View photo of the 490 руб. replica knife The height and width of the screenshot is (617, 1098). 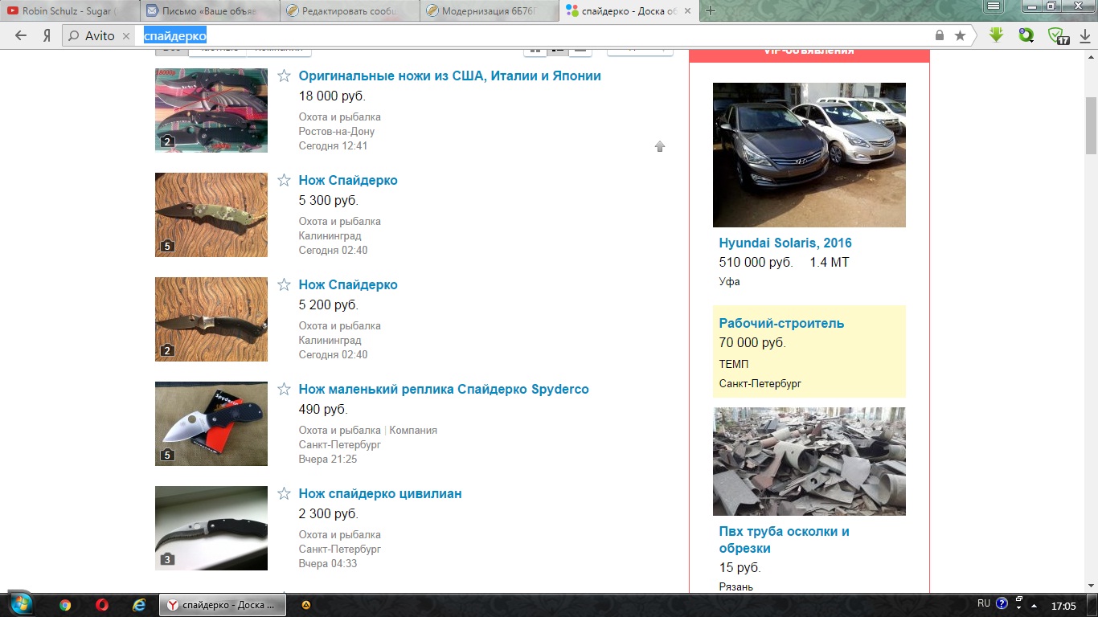[211, 423]
